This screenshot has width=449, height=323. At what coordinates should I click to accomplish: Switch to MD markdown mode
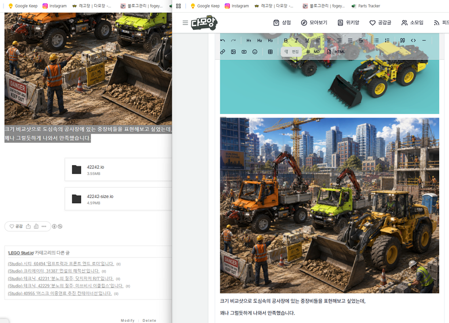pyautogui.click(x=313, y=52)
